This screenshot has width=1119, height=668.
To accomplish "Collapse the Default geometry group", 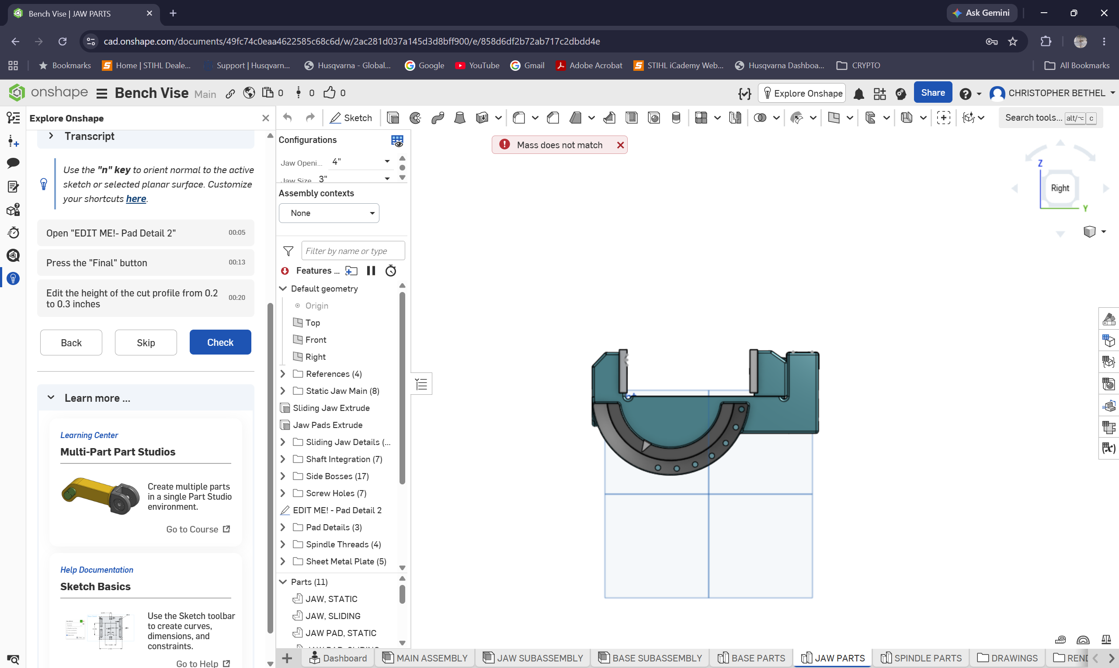I will (282, 289).
